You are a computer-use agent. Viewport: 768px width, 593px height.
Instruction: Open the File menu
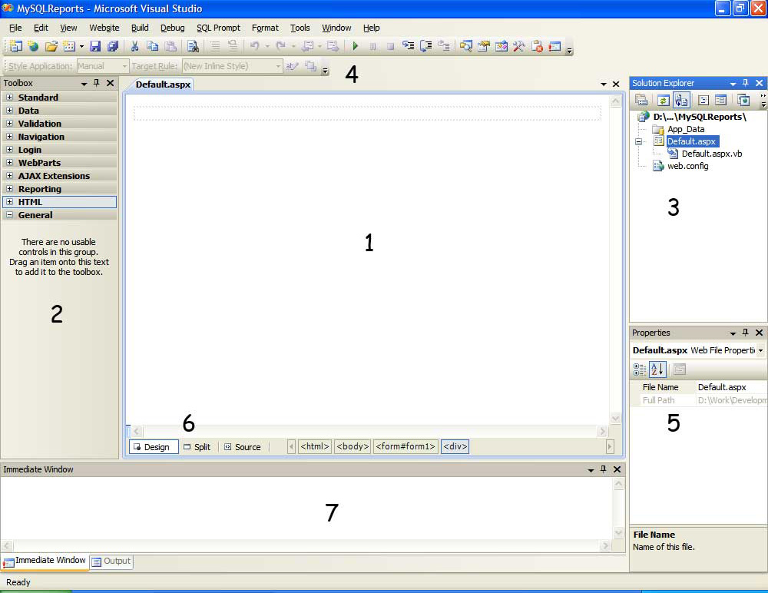click(x=15, y=28)
